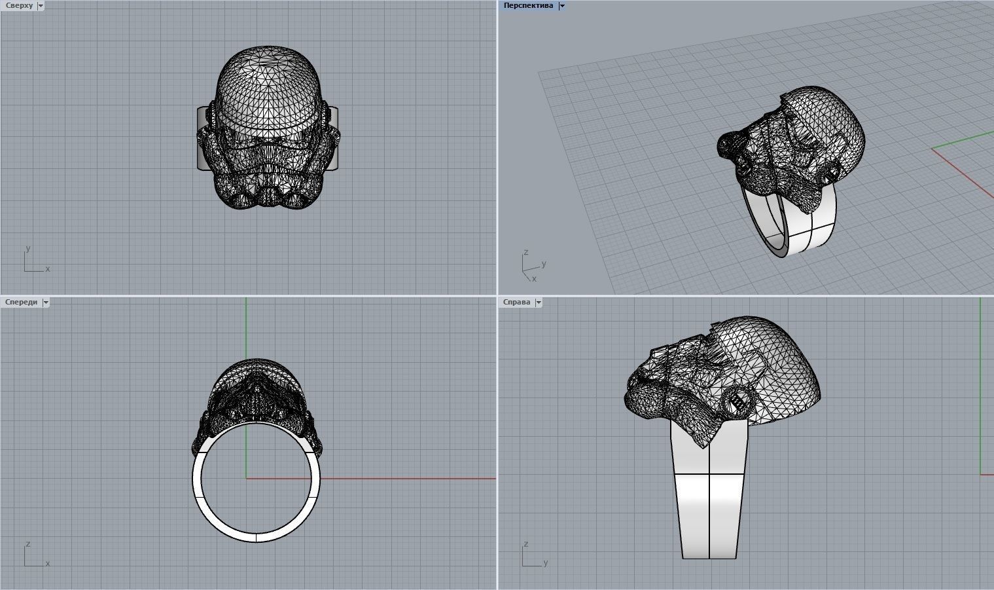994x590 pixels.
Task: Open the Перспектива viewport menu arrow
Action: tap(561, 6)
